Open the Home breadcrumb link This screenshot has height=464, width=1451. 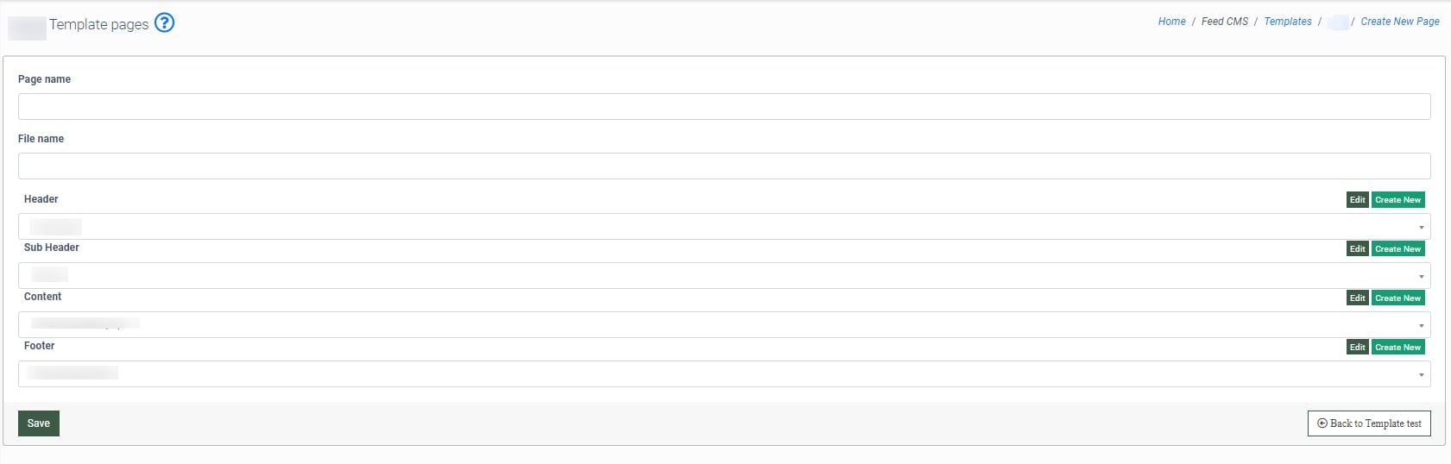pos(1171,22)
